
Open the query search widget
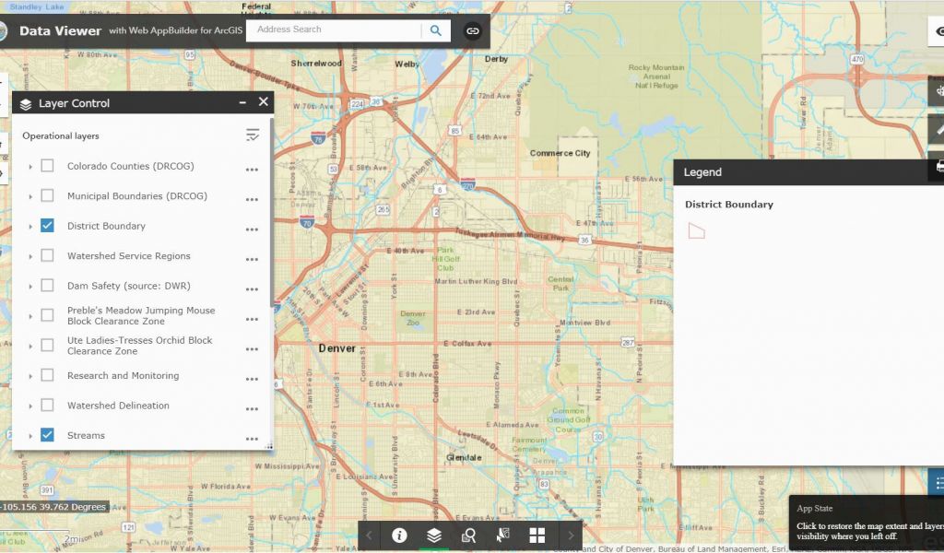pos(468,535)
